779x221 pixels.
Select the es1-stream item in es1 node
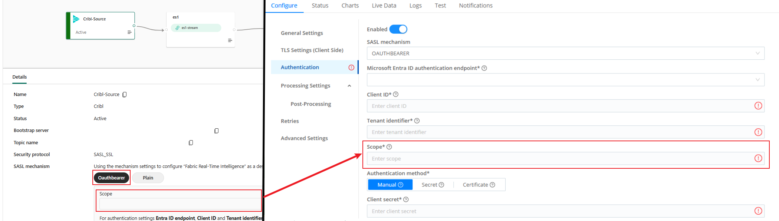196,28
